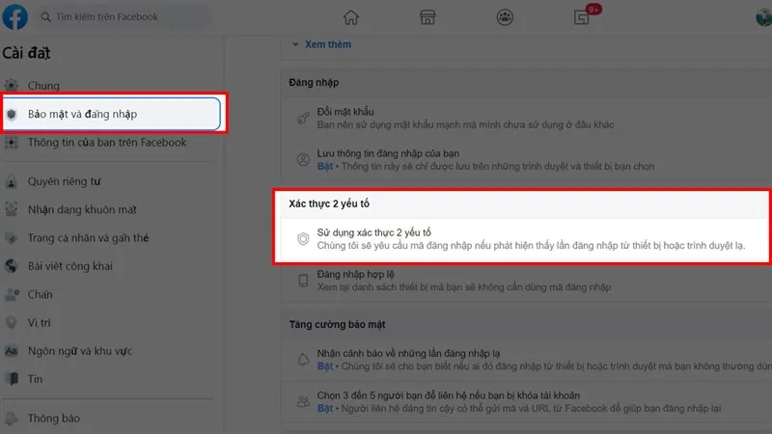Click the phone icon next to 'Đăng nhập hợp lệ'
Screen dimensions: 772x434
(x=303, y=281)
